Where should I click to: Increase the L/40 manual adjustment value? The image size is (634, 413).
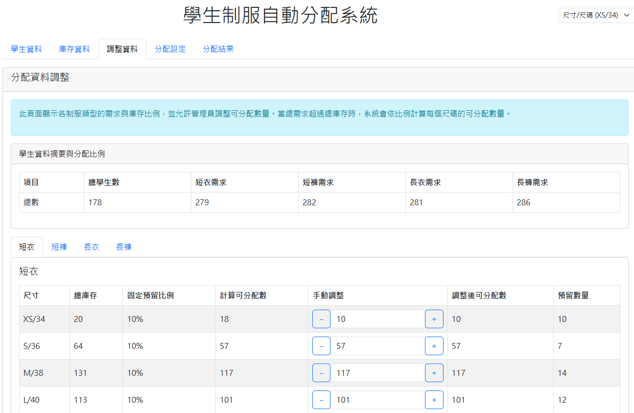(434, 400)
